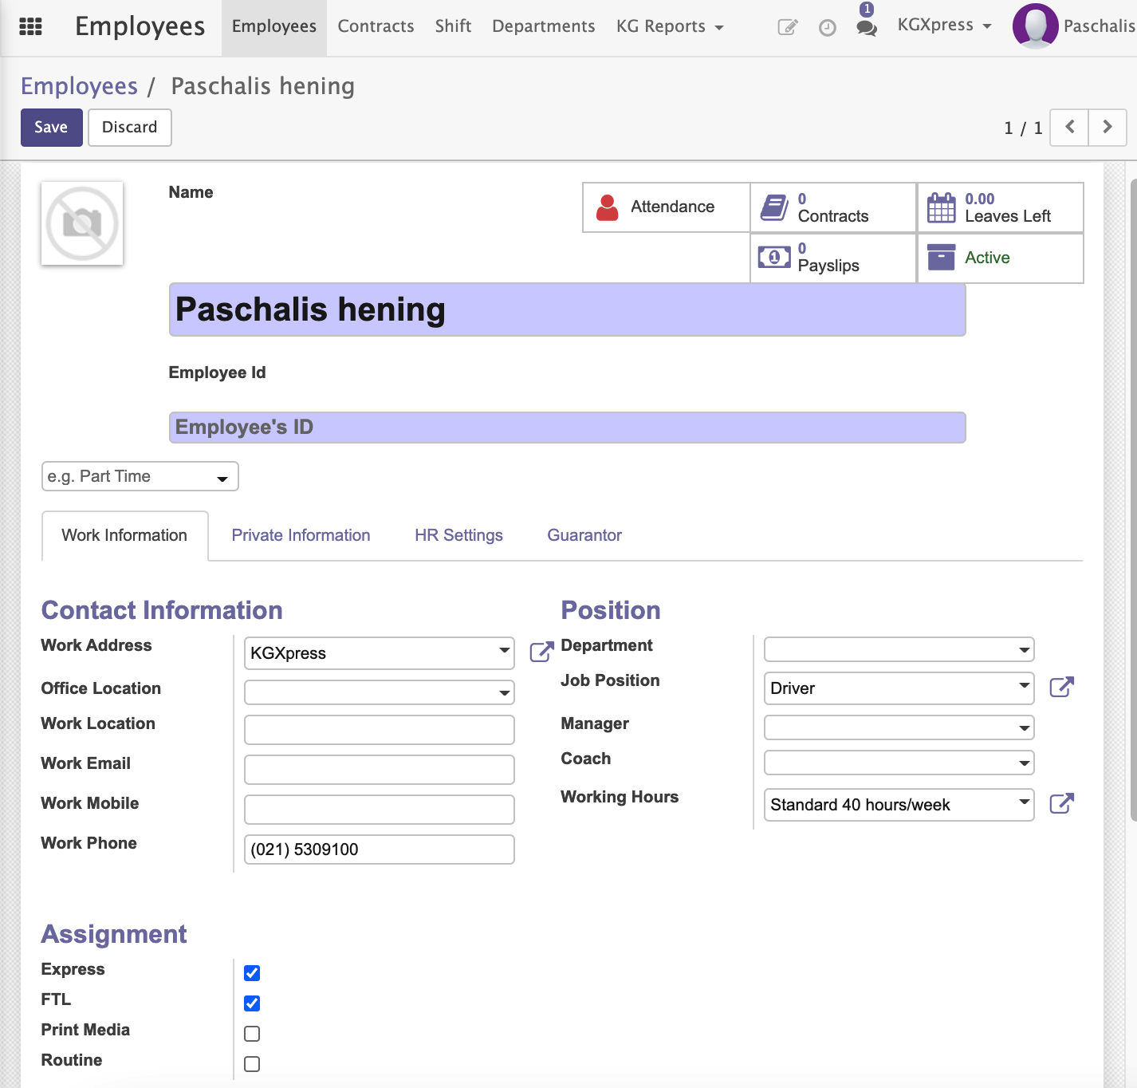Switch to Guarantor tab
Viewport: 1137px width, 1088px height.
point(584,535)
